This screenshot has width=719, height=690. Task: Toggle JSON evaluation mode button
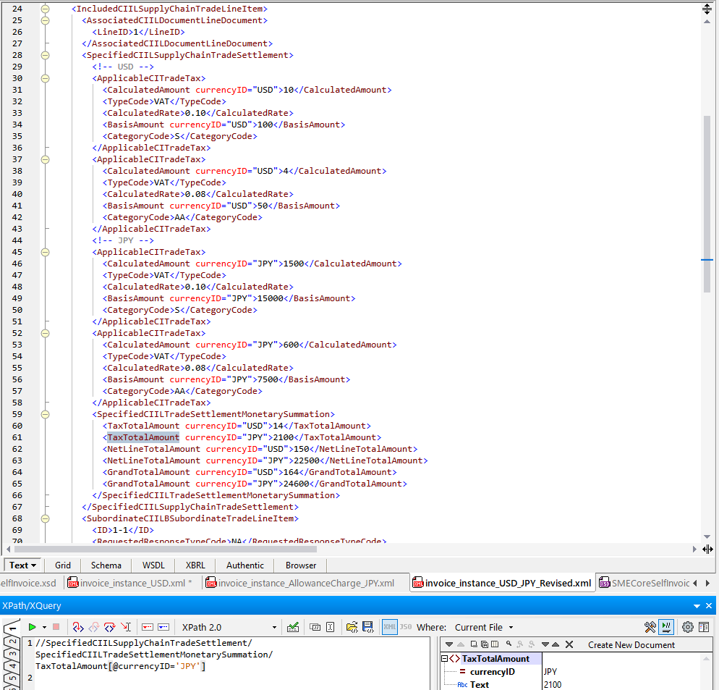(406, 627)
